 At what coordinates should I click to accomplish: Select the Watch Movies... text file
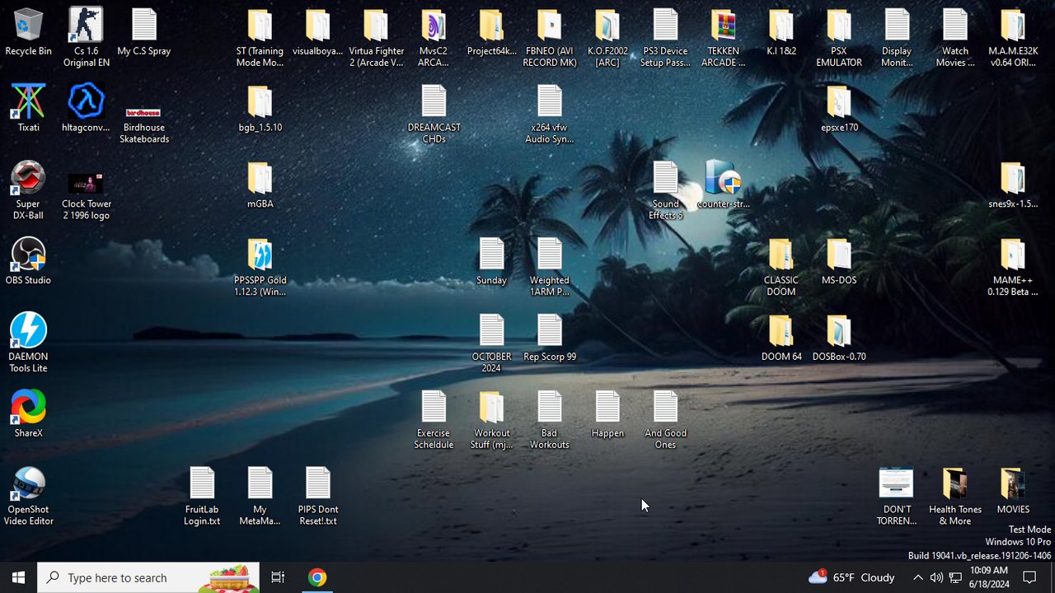pyautogui.click(x=955, y=38)
